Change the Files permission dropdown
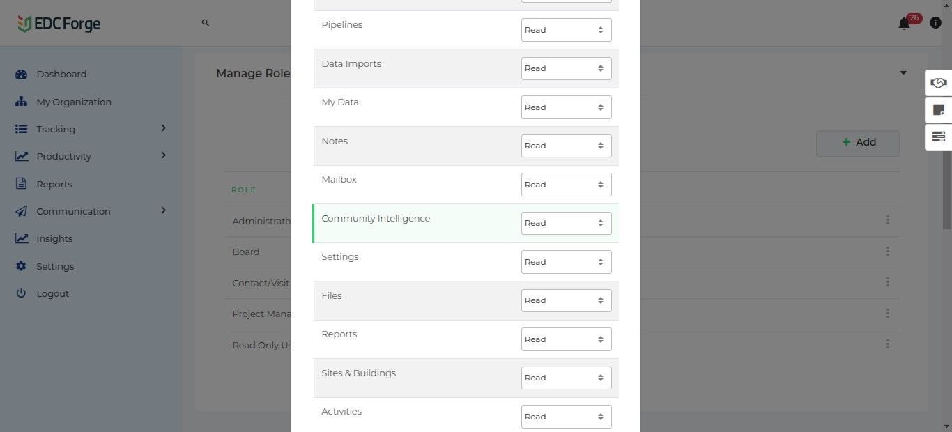This screenshot has height=432, width=952. point(566,300)
